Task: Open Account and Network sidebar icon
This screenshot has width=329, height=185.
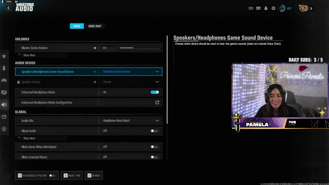Action: 4,129
